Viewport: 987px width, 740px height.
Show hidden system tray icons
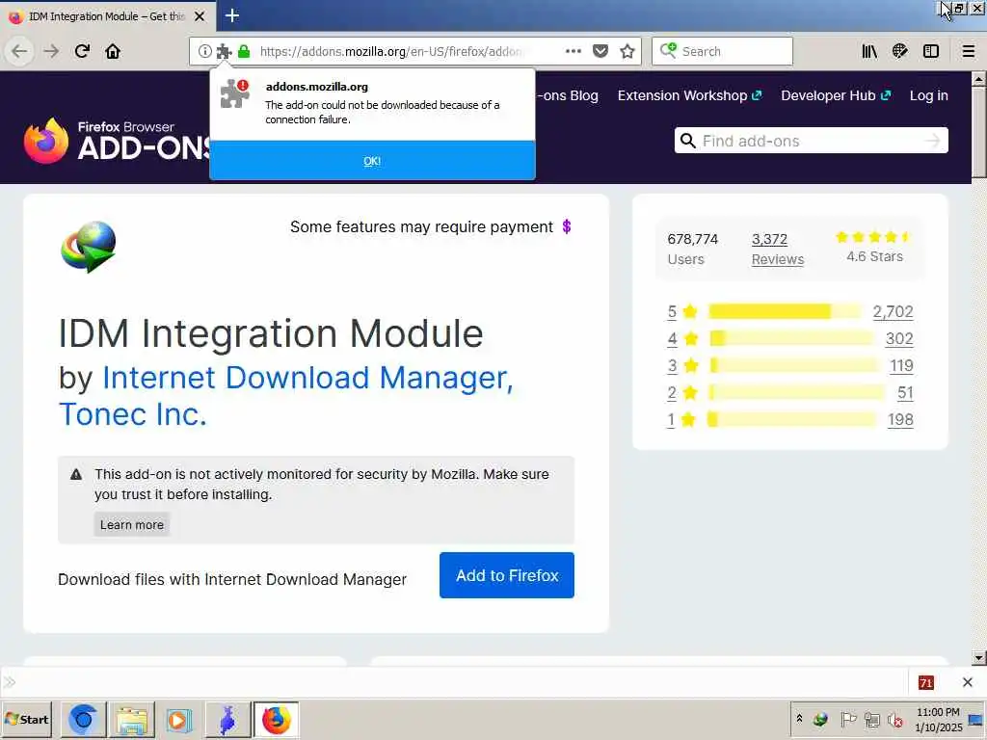pyautogui.click(x=799, y=719)
